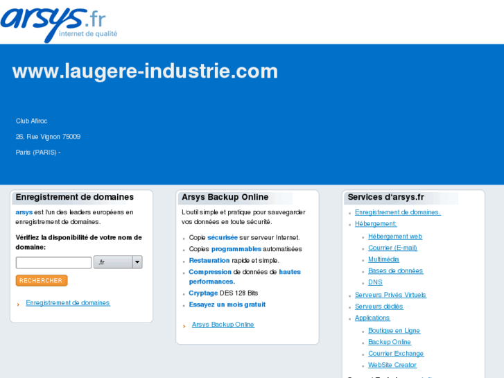Image resolution: width=504 pixels, height=378 pixels.
Task: Click the Services d'arsys.fr panel heading
Action: (385, 197)
